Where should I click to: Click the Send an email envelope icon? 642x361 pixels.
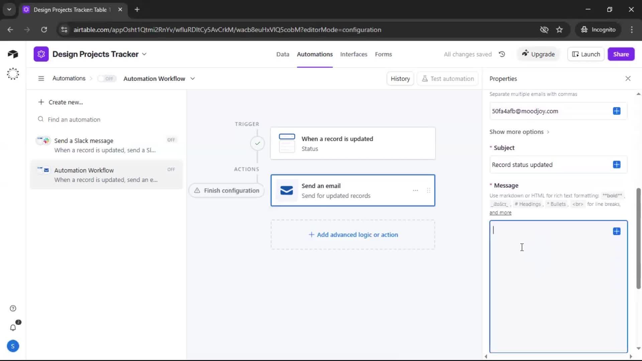coord(287,190)
